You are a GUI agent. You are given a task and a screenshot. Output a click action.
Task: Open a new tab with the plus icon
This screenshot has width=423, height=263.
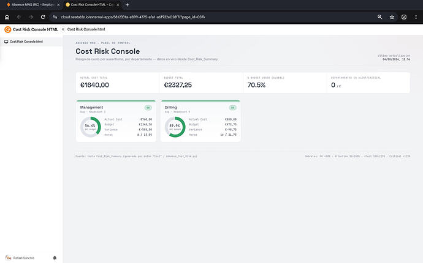tap(127, 4)
